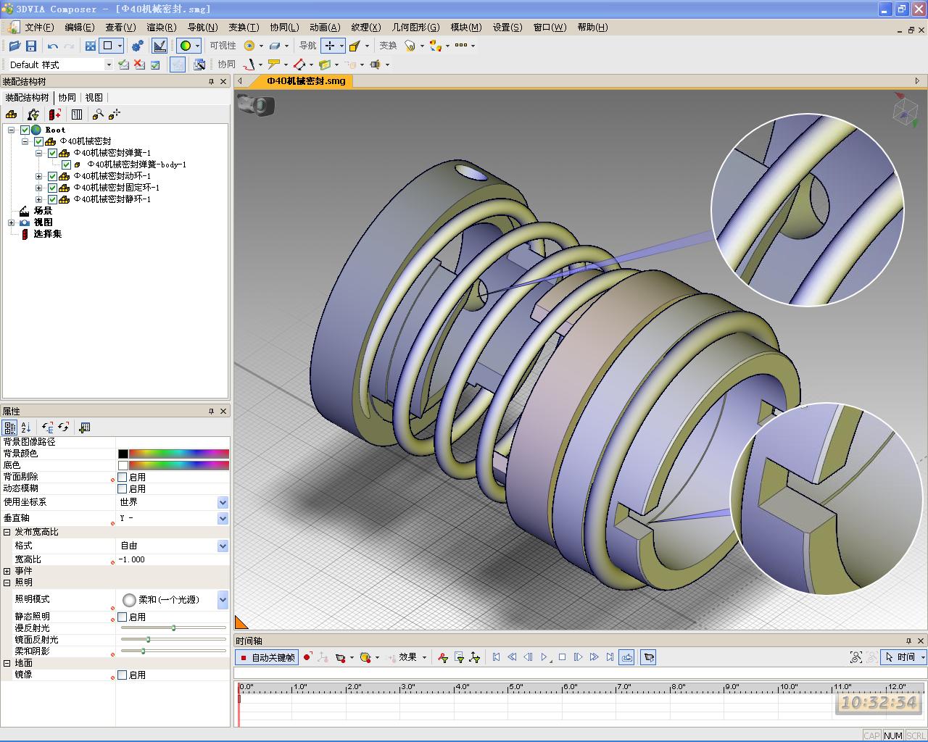This screenshot has width=928, height=742.
Task: Uncheck the Φ40机械密封弹簧-body-1 checkbox
Action: coord(66,164)
